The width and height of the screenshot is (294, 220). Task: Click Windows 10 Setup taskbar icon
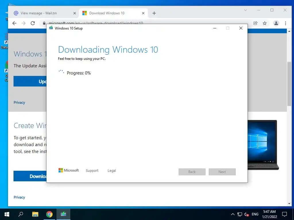point(63,214)
